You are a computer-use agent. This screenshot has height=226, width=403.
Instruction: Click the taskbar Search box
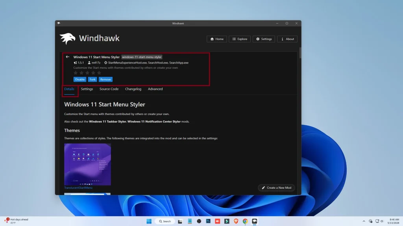tap(165, 221)
